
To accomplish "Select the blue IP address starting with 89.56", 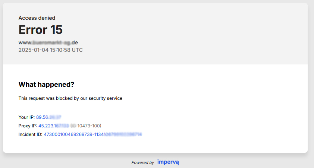I will [x=48, y=117].
